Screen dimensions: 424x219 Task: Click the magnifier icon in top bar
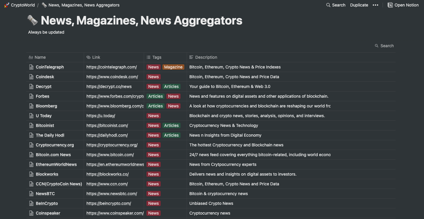point(328,5)
